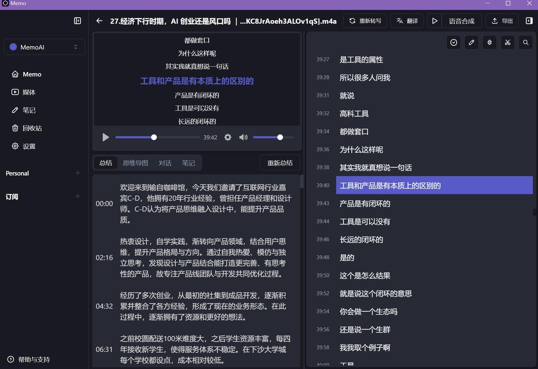Jump to summary timestamp 04:32

104,306
